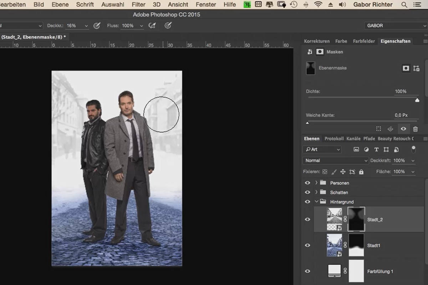This screenshot has height=285, width=428.
Task: Click the apply mask icon
Action: [390, 129]
